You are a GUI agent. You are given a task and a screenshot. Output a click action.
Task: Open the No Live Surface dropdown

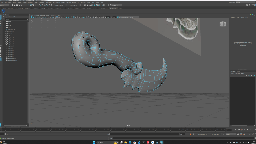click(x=60, y=5)
